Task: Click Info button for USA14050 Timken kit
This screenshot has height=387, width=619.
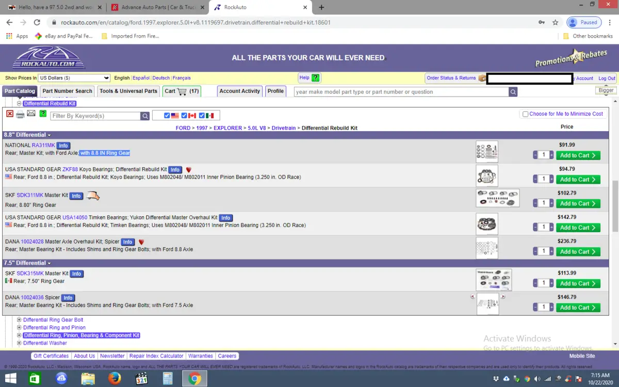Action: pyautogui.click(x=226, y=218)
